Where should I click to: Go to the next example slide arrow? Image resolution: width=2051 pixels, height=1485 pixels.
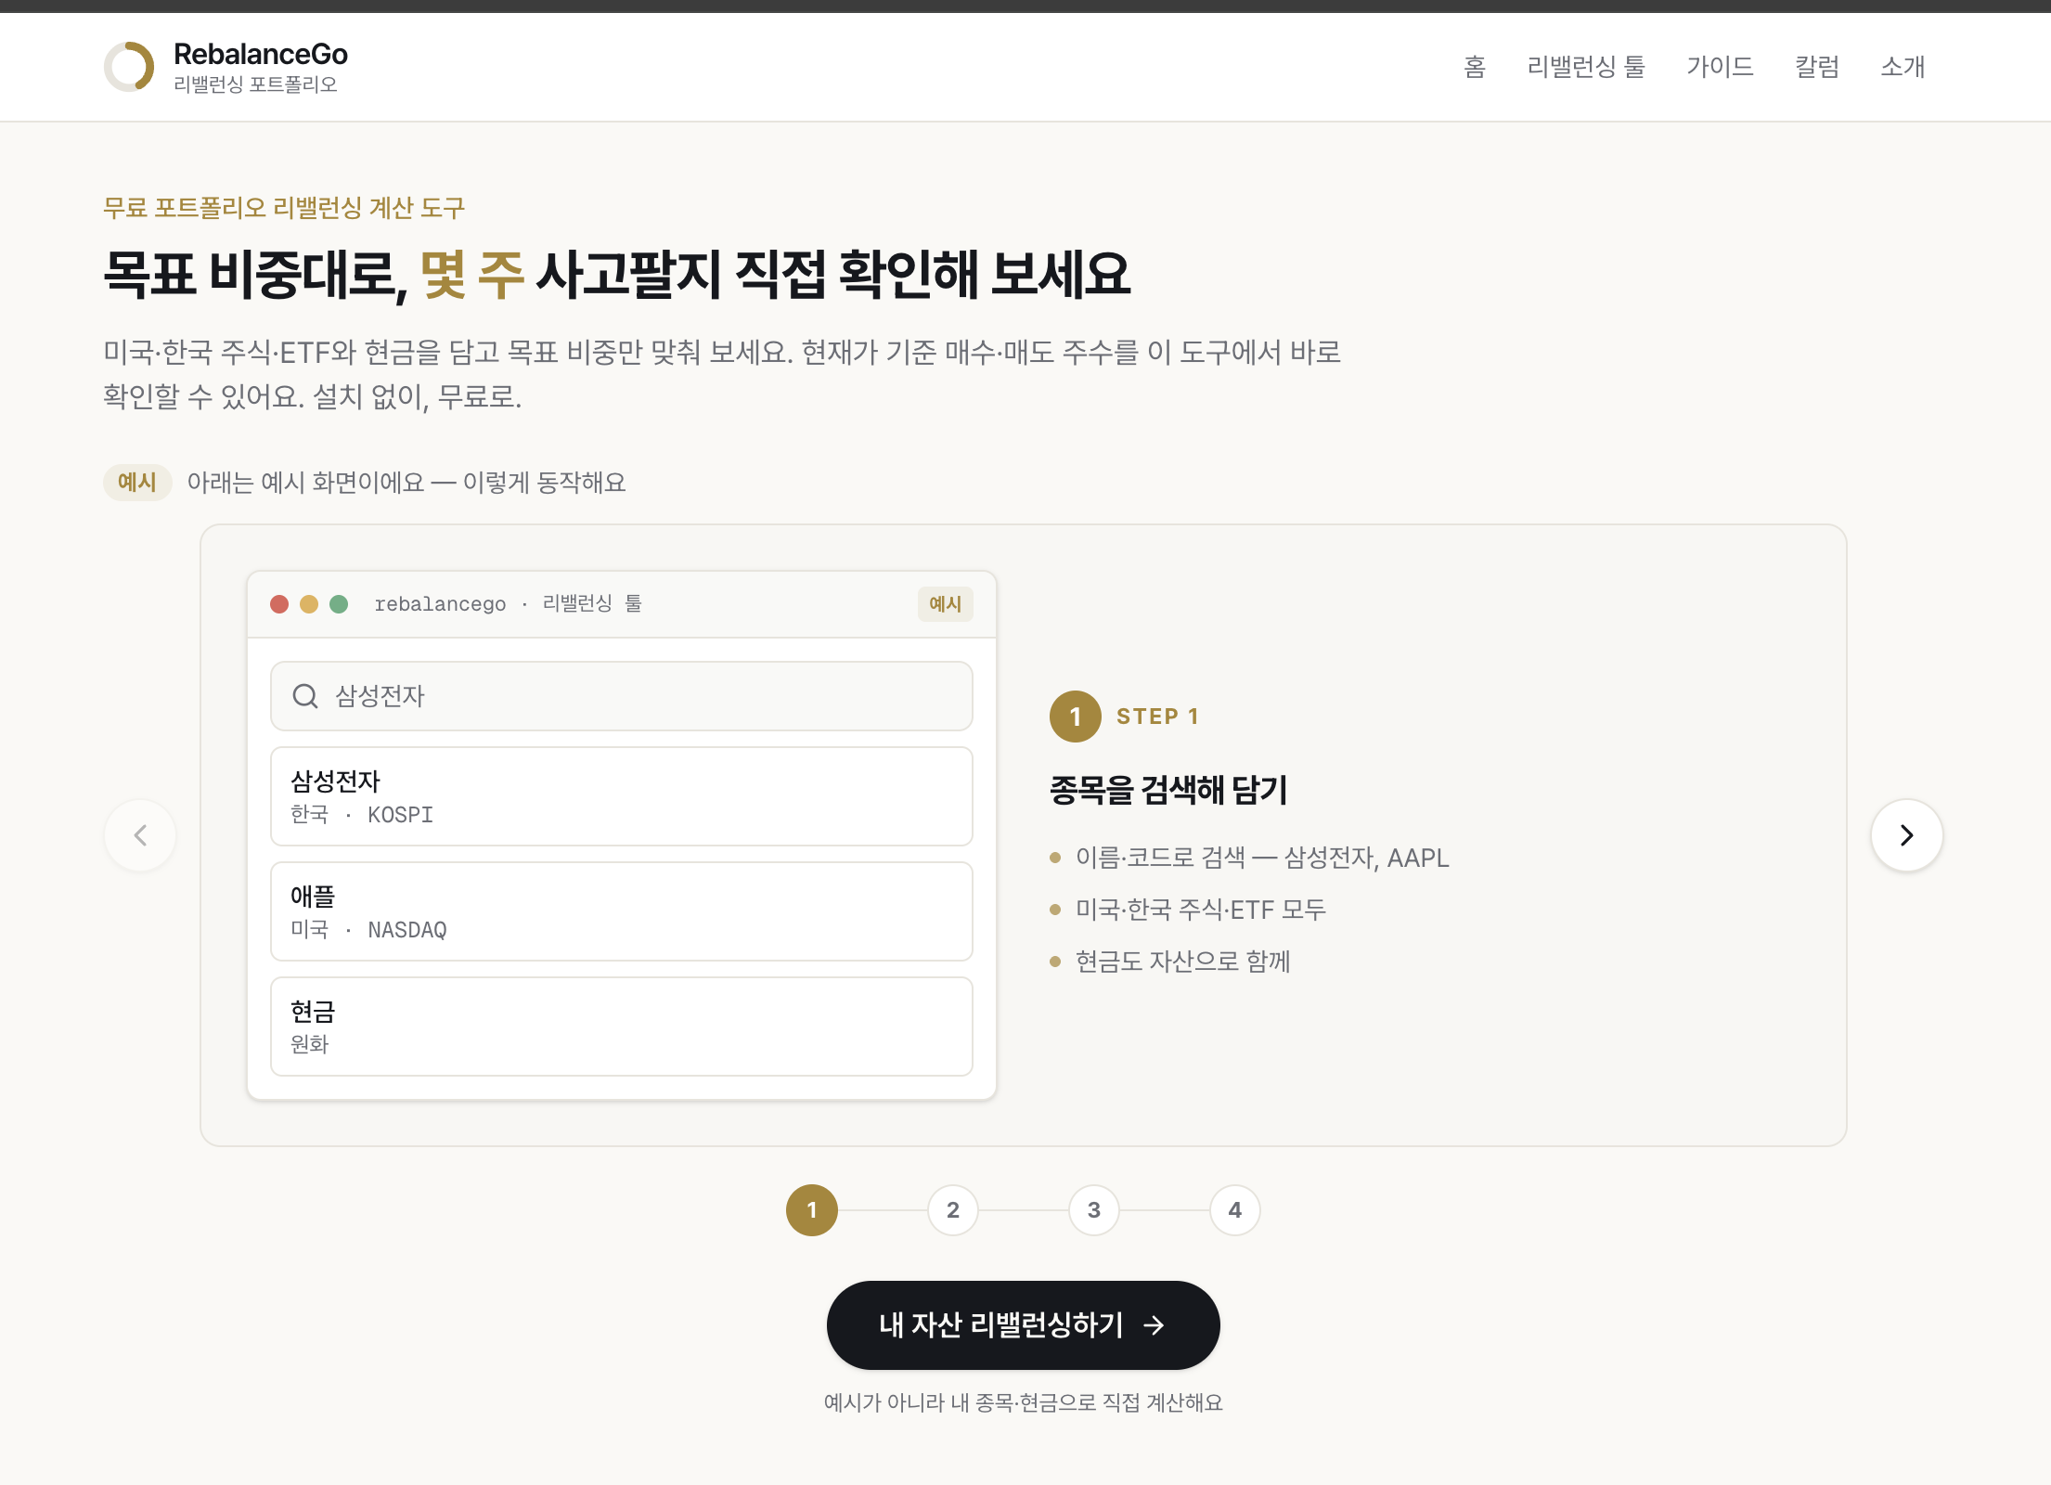[x=1906, y=835]
